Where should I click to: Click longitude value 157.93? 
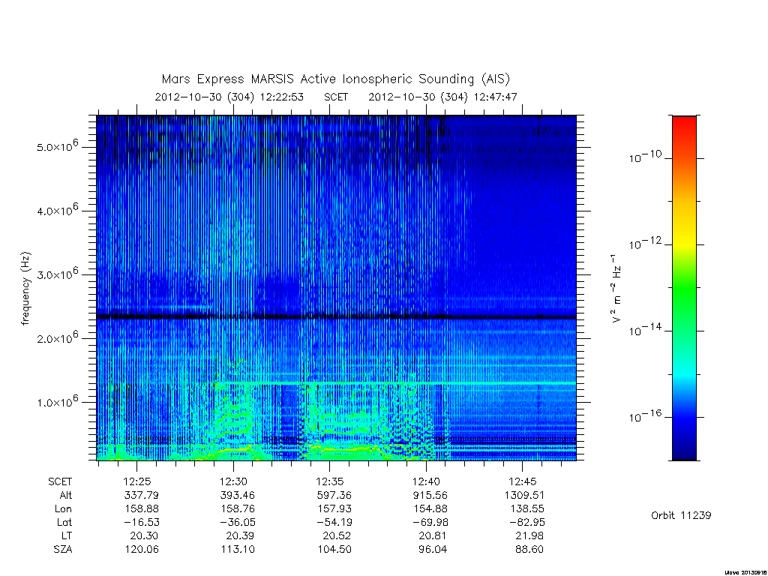pos(334,509)
